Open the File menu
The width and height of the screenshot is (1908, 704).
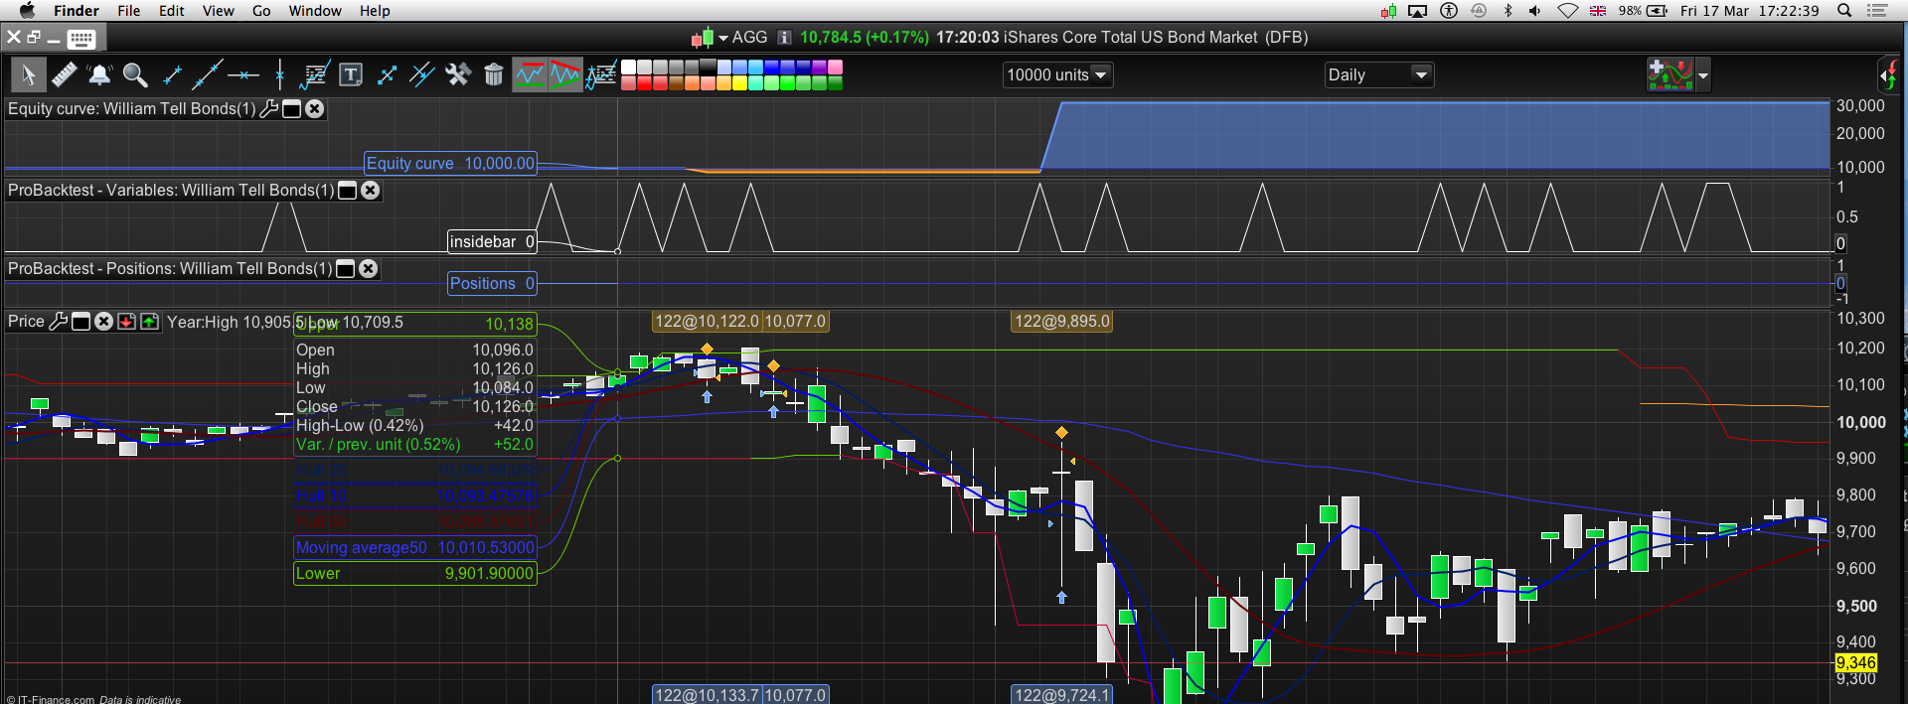coord(129,11)
